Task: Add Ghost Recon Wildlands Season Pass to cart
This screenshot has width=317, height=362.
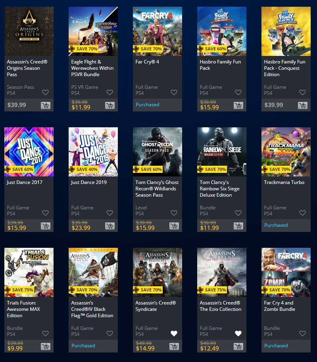Action: 174,226
